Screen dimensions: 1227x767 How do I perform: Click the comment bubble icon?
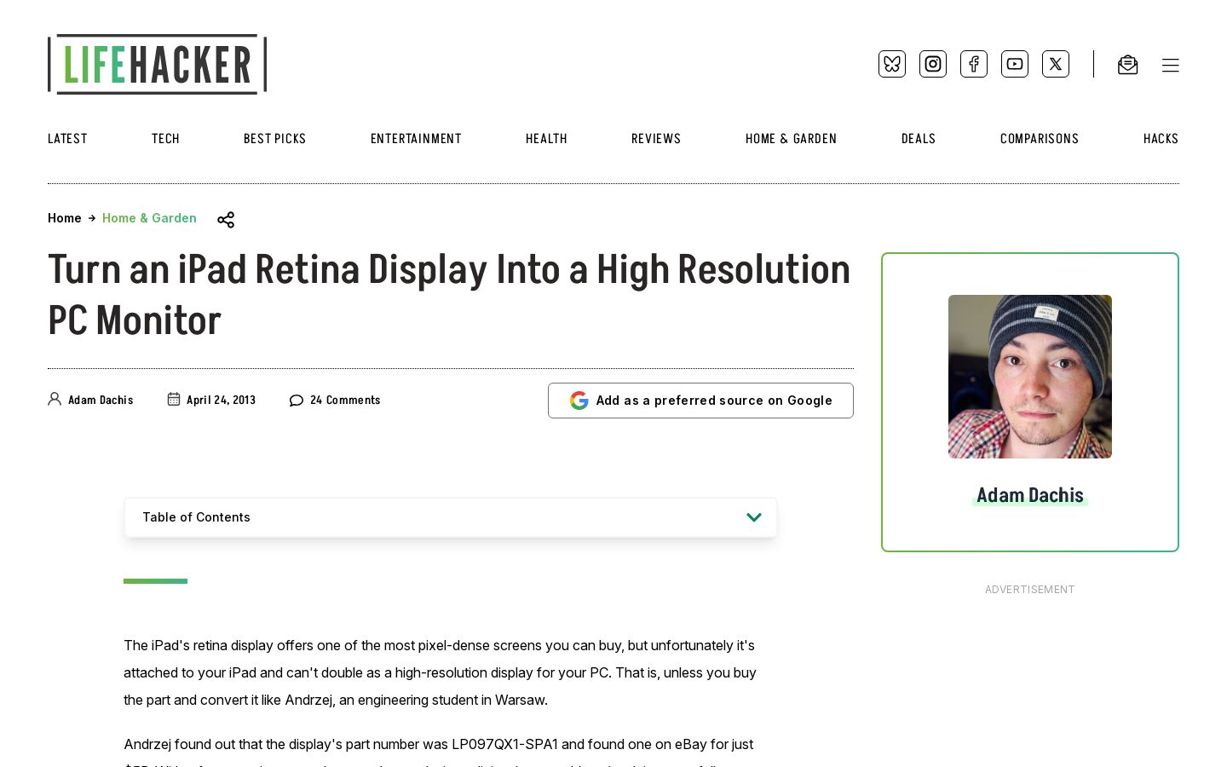click(x=297, y=401)
